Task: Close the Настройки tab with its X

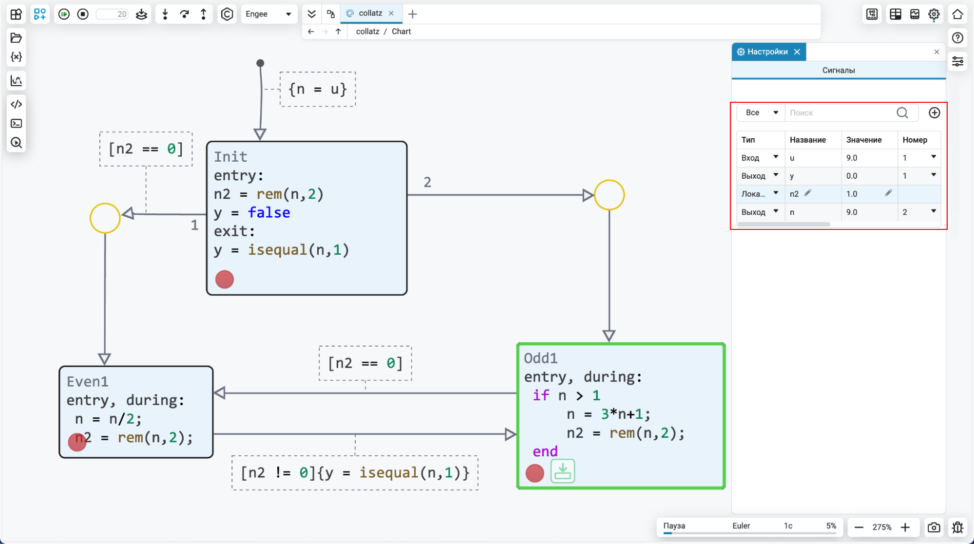Action: pyautogui.click(x=797, y=52)
